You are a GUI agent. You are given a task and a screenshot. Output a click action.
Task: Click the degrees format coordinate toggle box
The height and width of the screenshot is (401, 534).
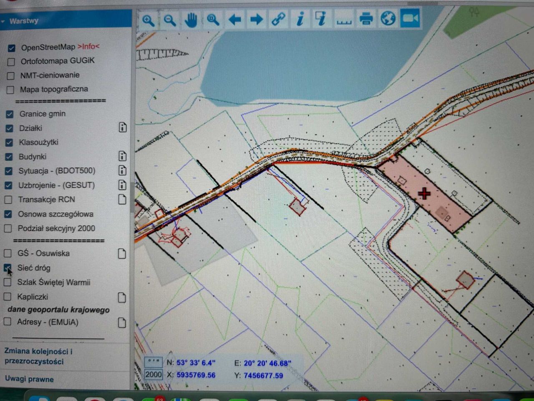[x=154, y=361]
